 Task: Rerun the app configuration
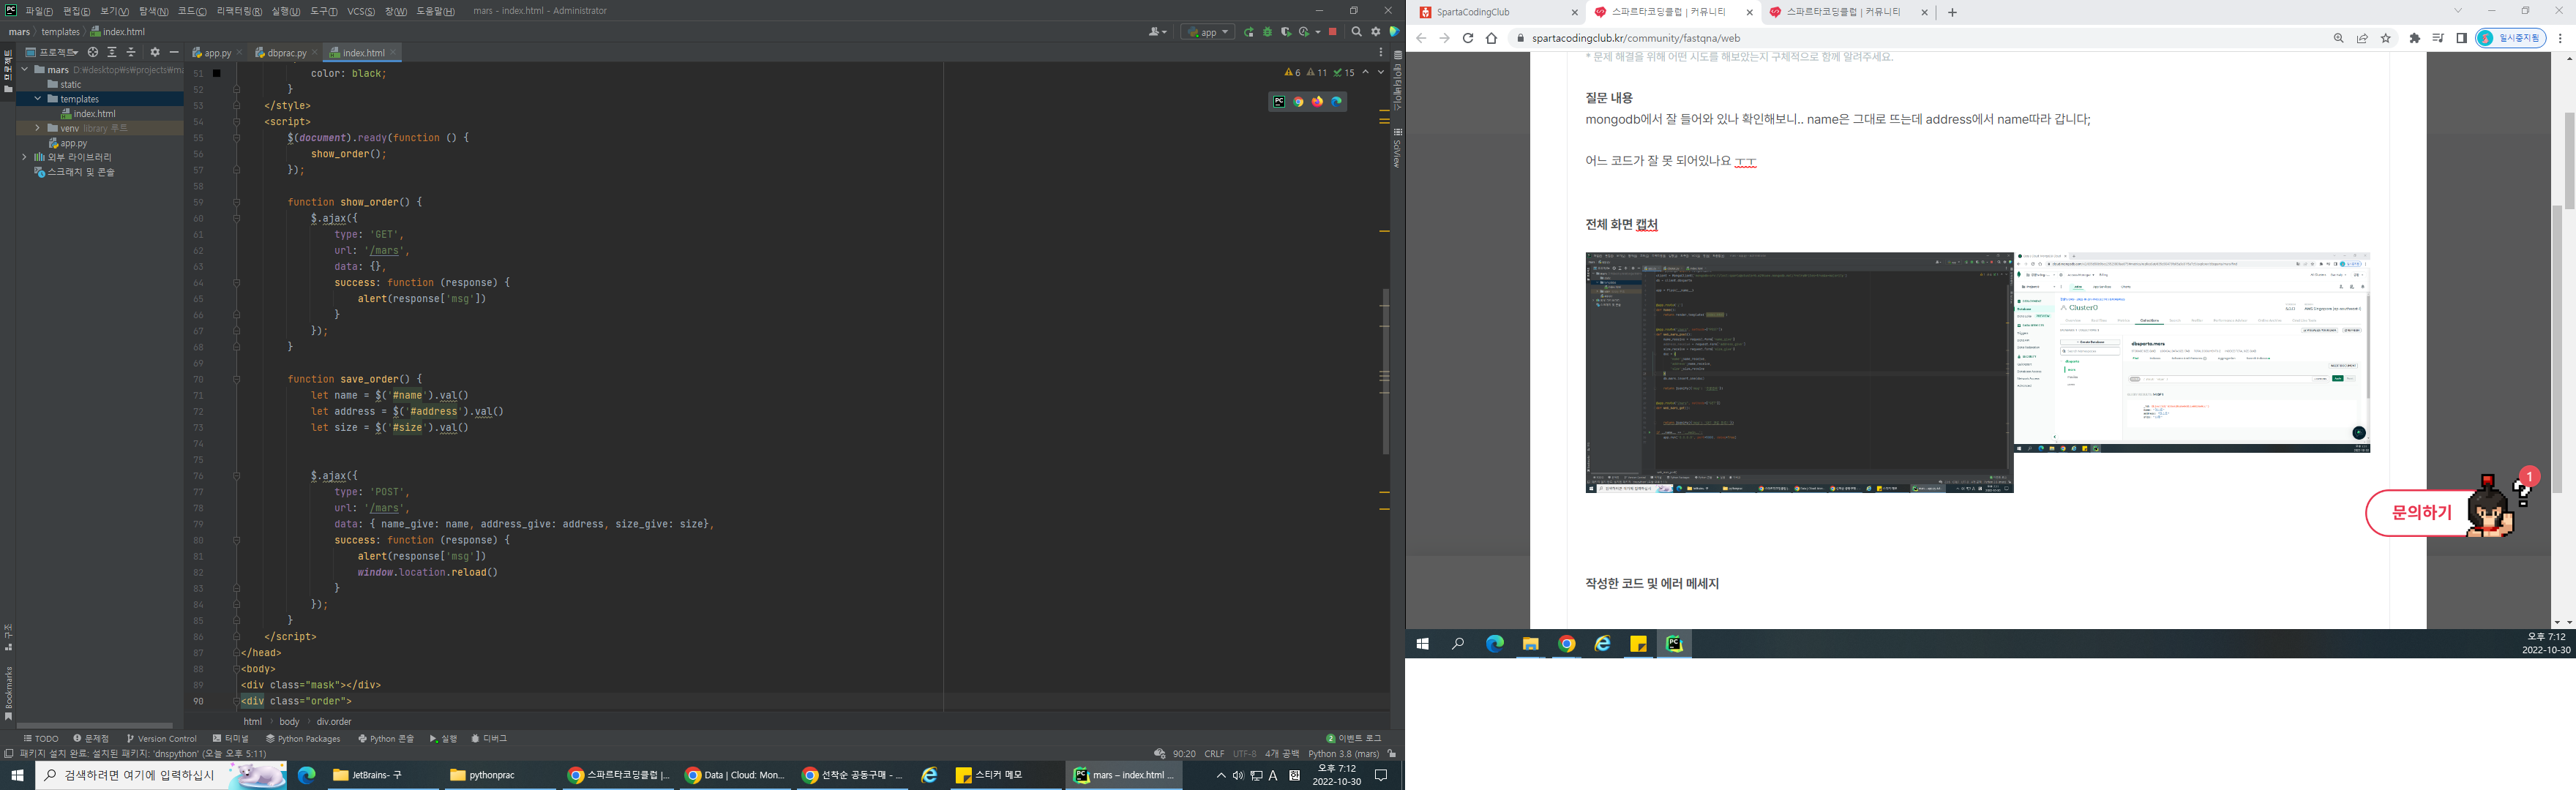pos(1249,32)
